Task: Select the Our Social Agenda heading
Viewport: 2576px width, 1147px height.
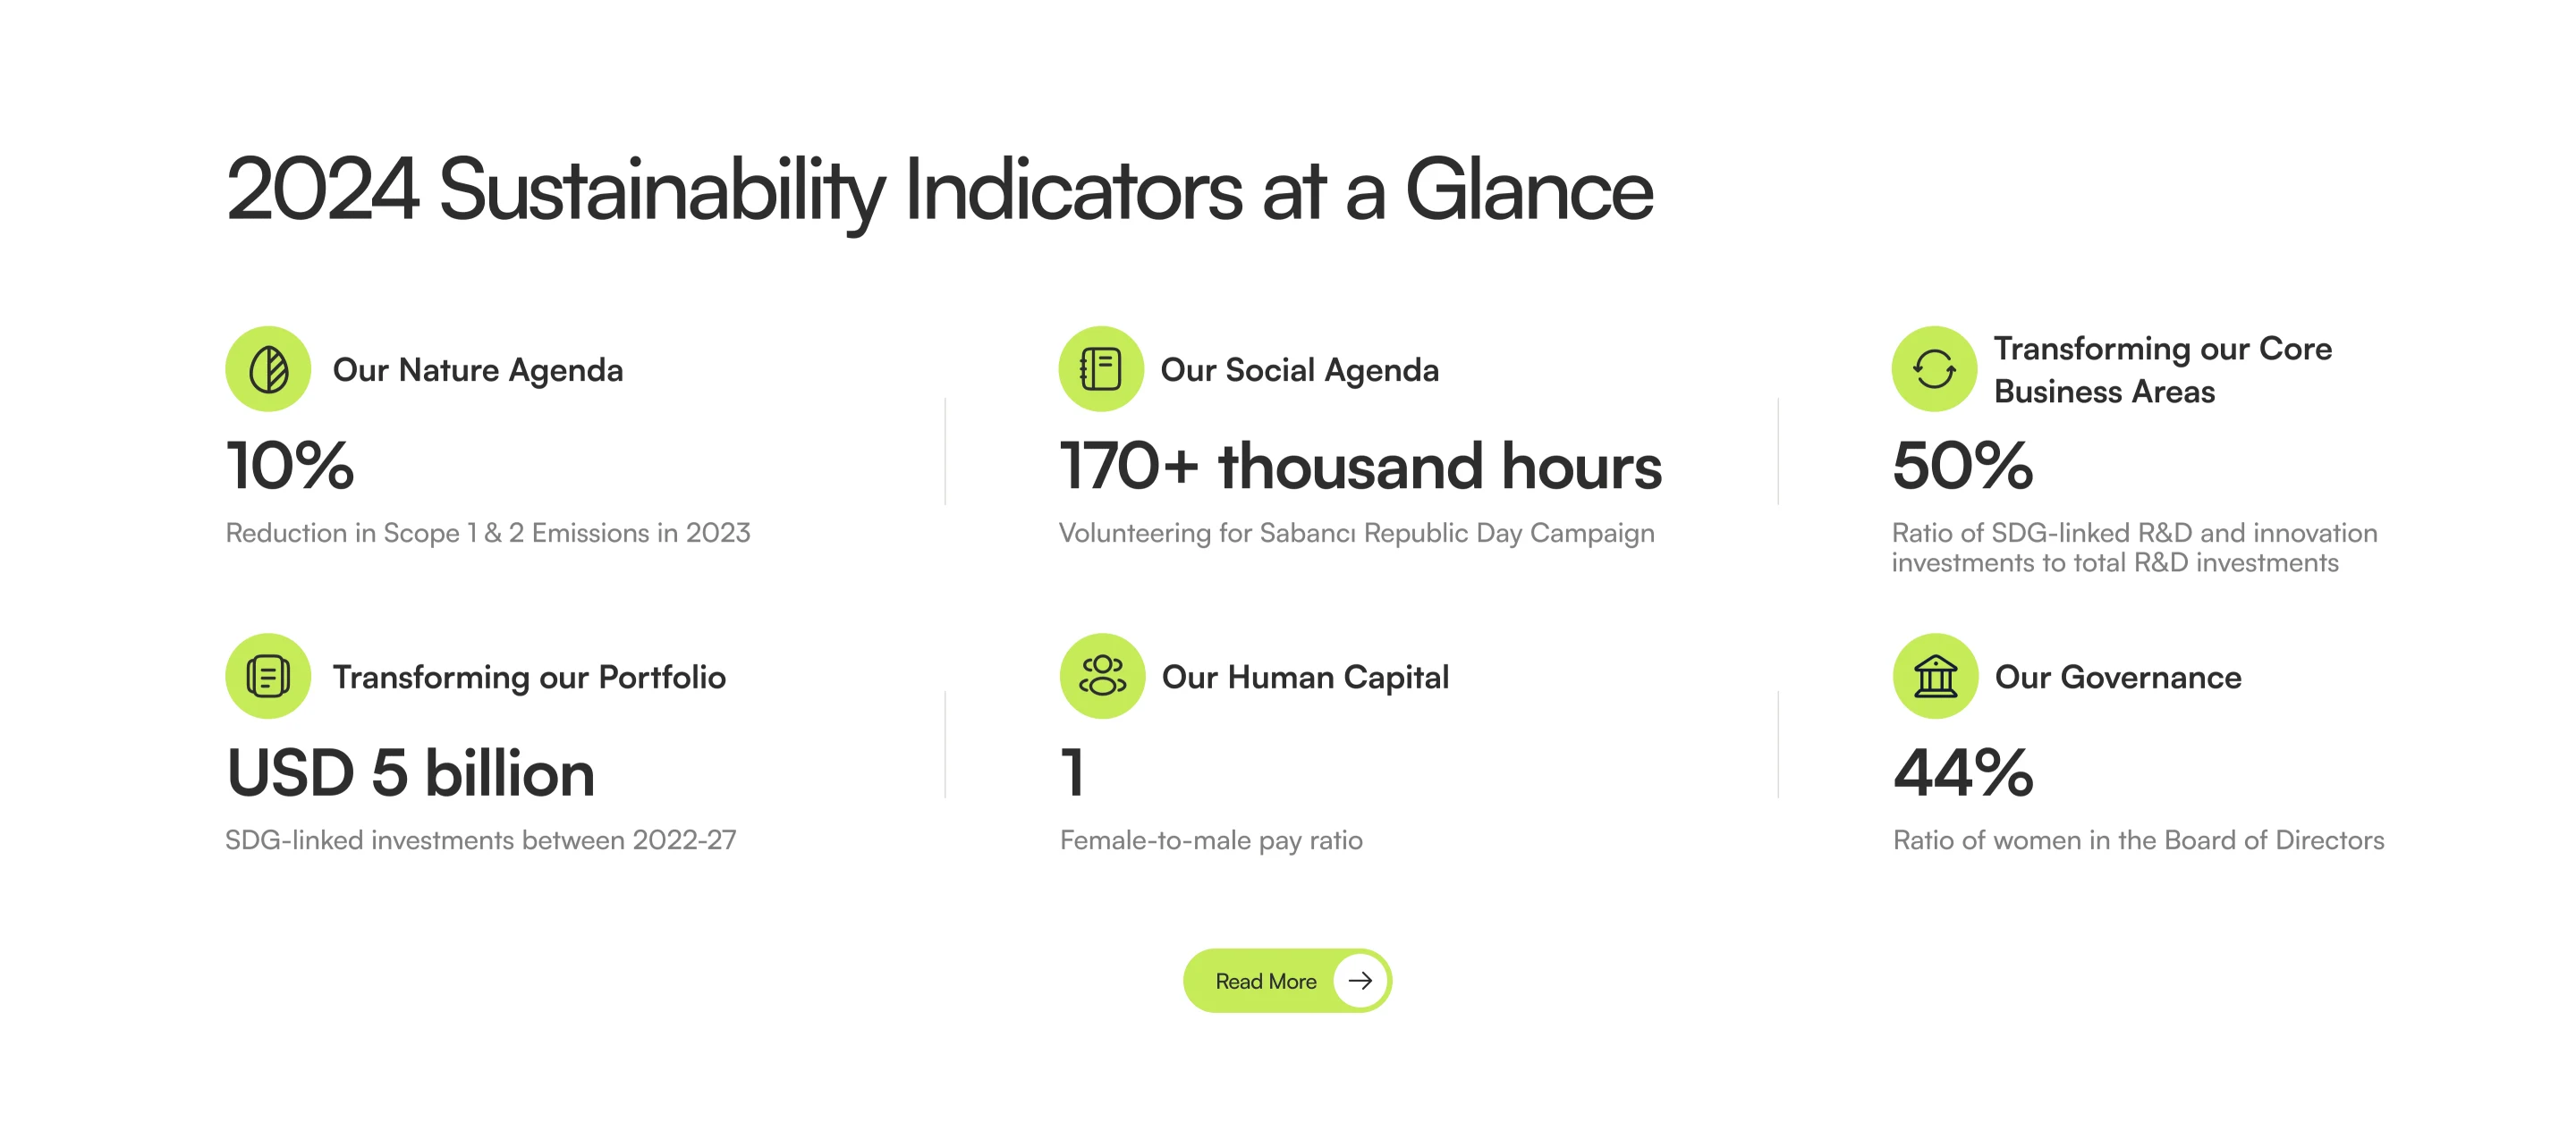Action: pos(1300,371)
